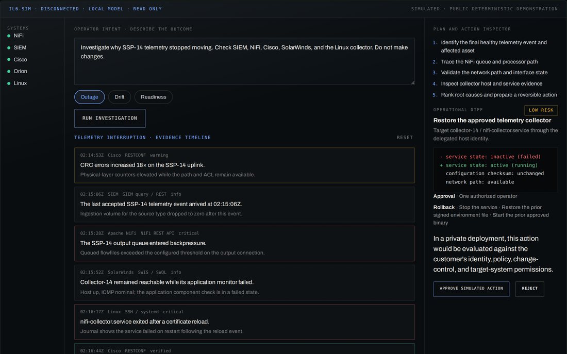Click the 'TELEMETRY INTERRUPTION · EVIDENCE TIMELINE' heading
The width and height of the screenshot is (567, 354).
tap(142, 138)
